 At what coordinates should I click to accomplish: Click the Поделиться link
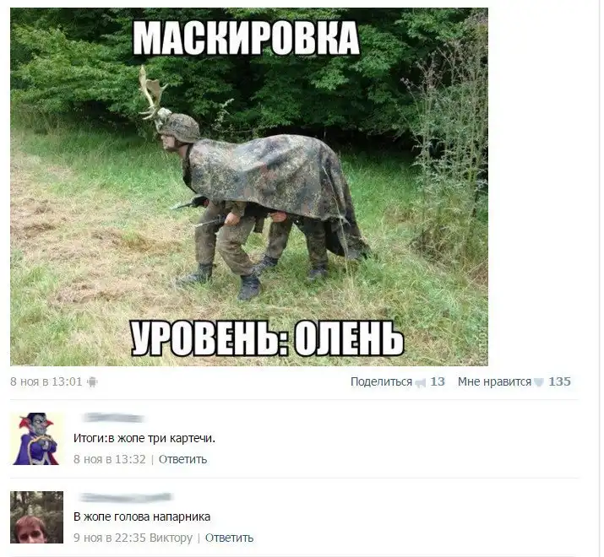(x=381, y=381)
